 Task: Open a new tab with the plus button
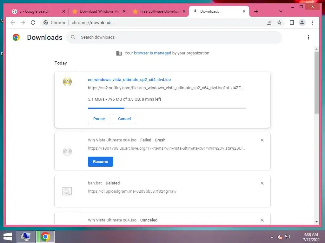256,11
